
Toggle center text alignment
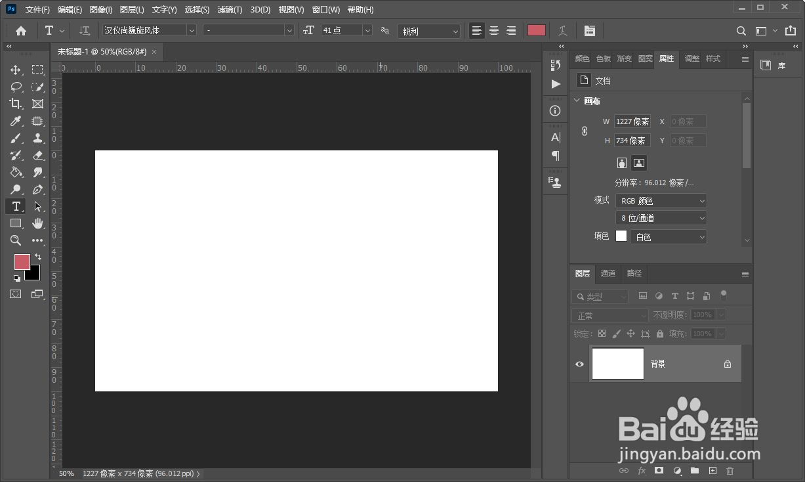tap(494, 31)
